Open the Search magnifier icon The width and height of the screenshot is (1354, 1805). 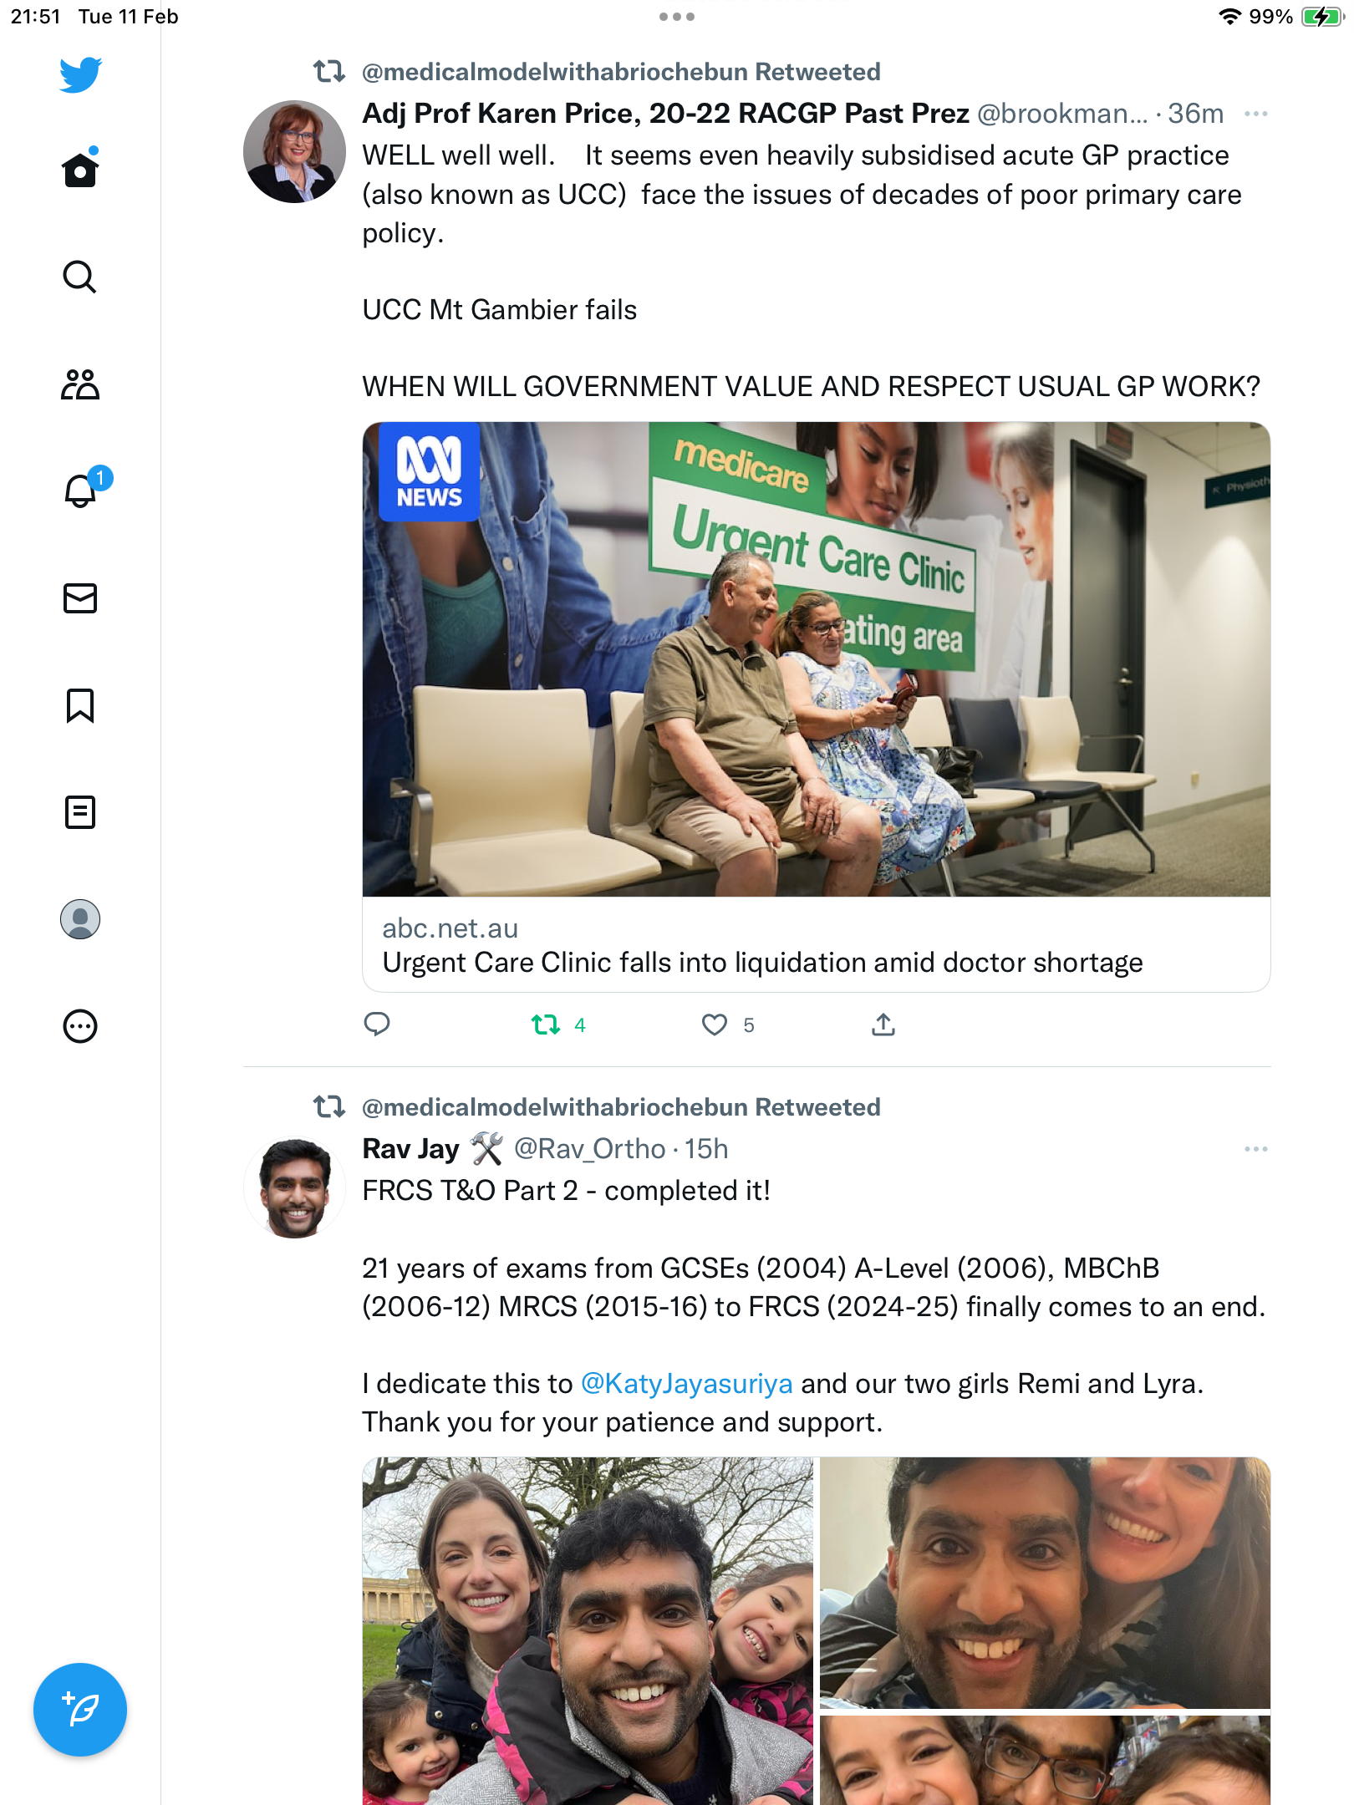click(80, 277)
